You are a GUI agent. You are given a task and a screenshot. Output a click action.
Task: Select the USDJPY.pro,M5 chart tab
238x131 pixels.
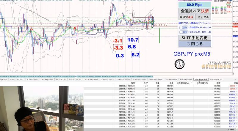170,79
